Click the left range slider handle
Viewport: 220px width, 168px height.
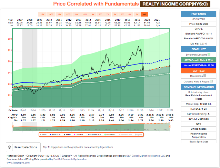(13, 127)
